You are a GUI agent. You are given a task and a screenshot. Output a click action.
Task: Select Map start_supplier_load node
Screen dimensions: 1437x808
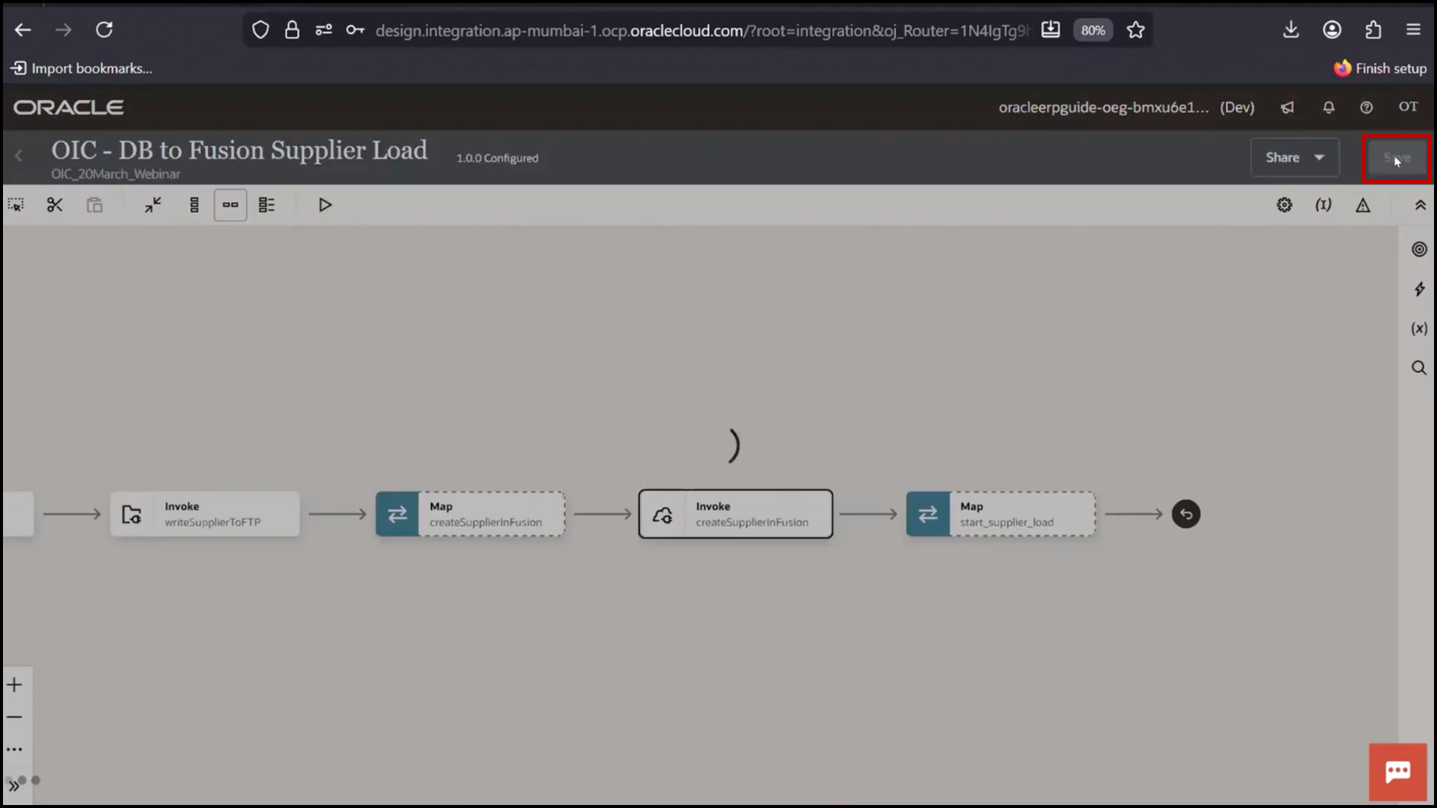coord(1001,514)
